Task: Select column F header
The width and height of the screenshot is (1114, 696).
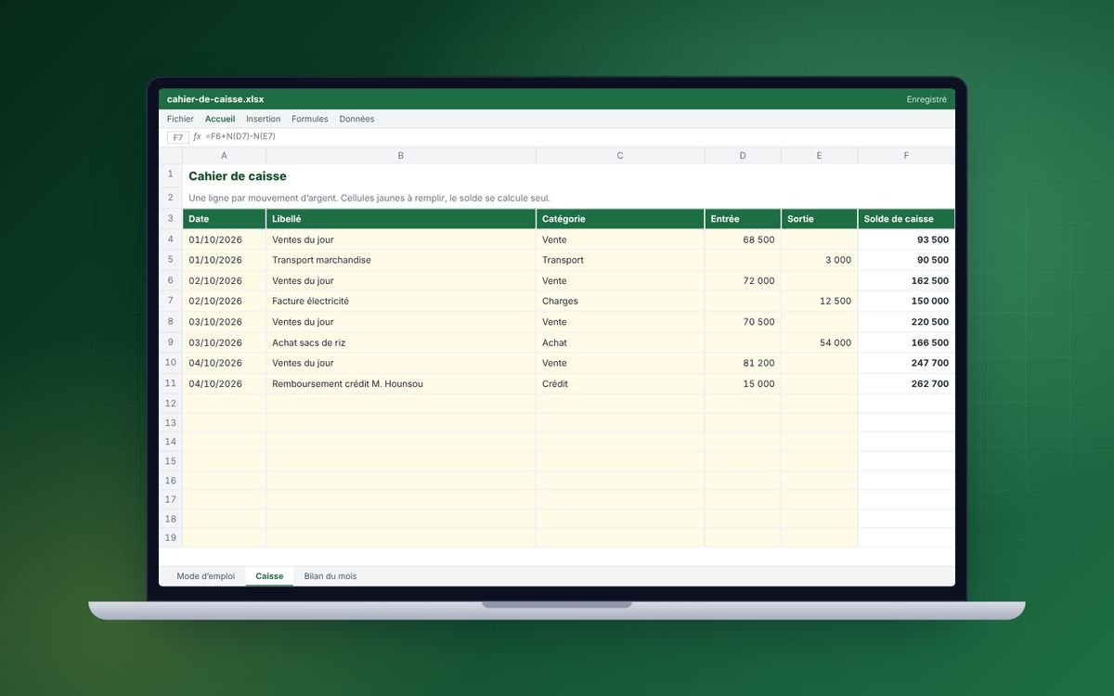Action: [906, 156]
